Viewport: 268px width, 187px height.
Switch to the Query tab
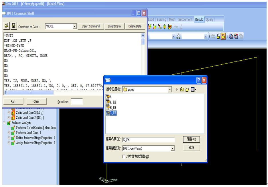(x=209, y=20)
